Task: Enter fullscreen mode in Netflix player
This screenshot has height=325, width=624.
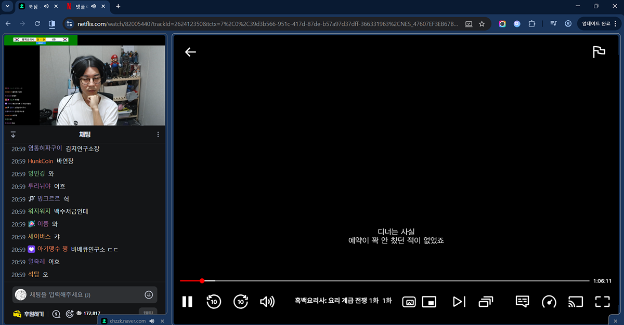Action: 602,302
